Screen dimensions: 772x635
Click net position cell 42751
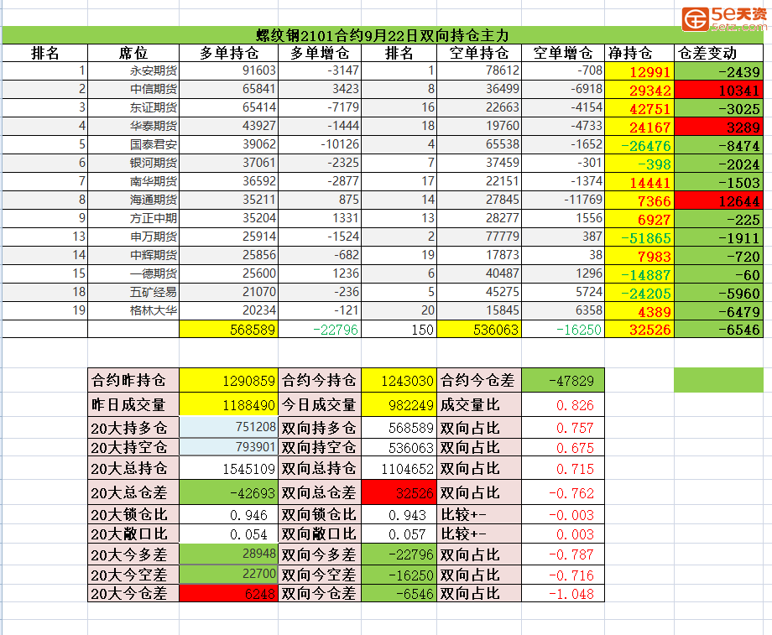coord(639,109)
